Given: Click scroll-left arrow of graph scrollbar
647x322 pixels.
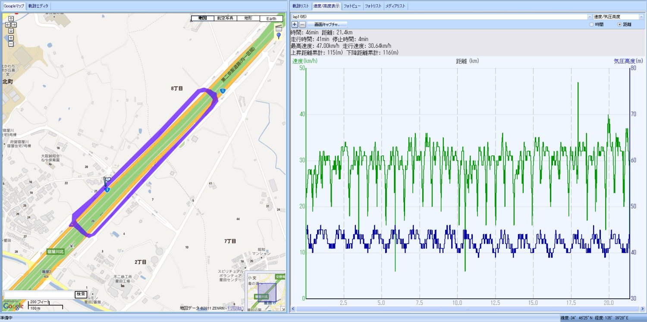Looking at the screenshot, I should pyautogui.click(x=294, y=309).
